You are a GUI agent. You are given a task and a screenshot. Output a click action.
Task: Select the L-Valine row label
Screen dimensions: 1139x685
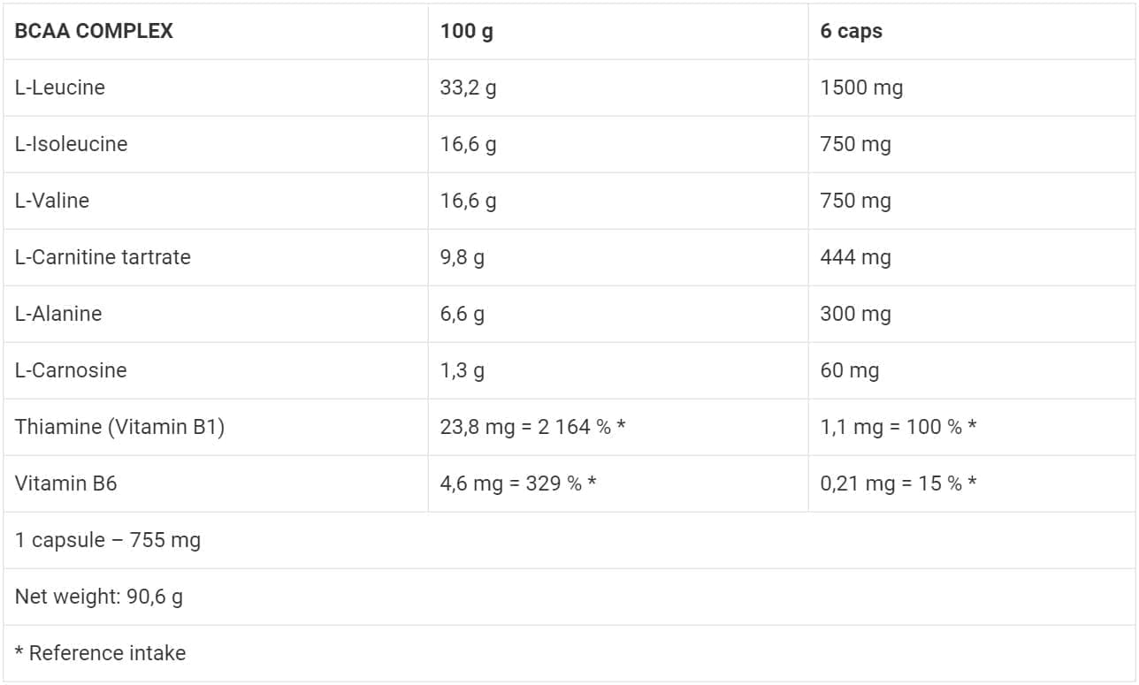tap(52, 201)
